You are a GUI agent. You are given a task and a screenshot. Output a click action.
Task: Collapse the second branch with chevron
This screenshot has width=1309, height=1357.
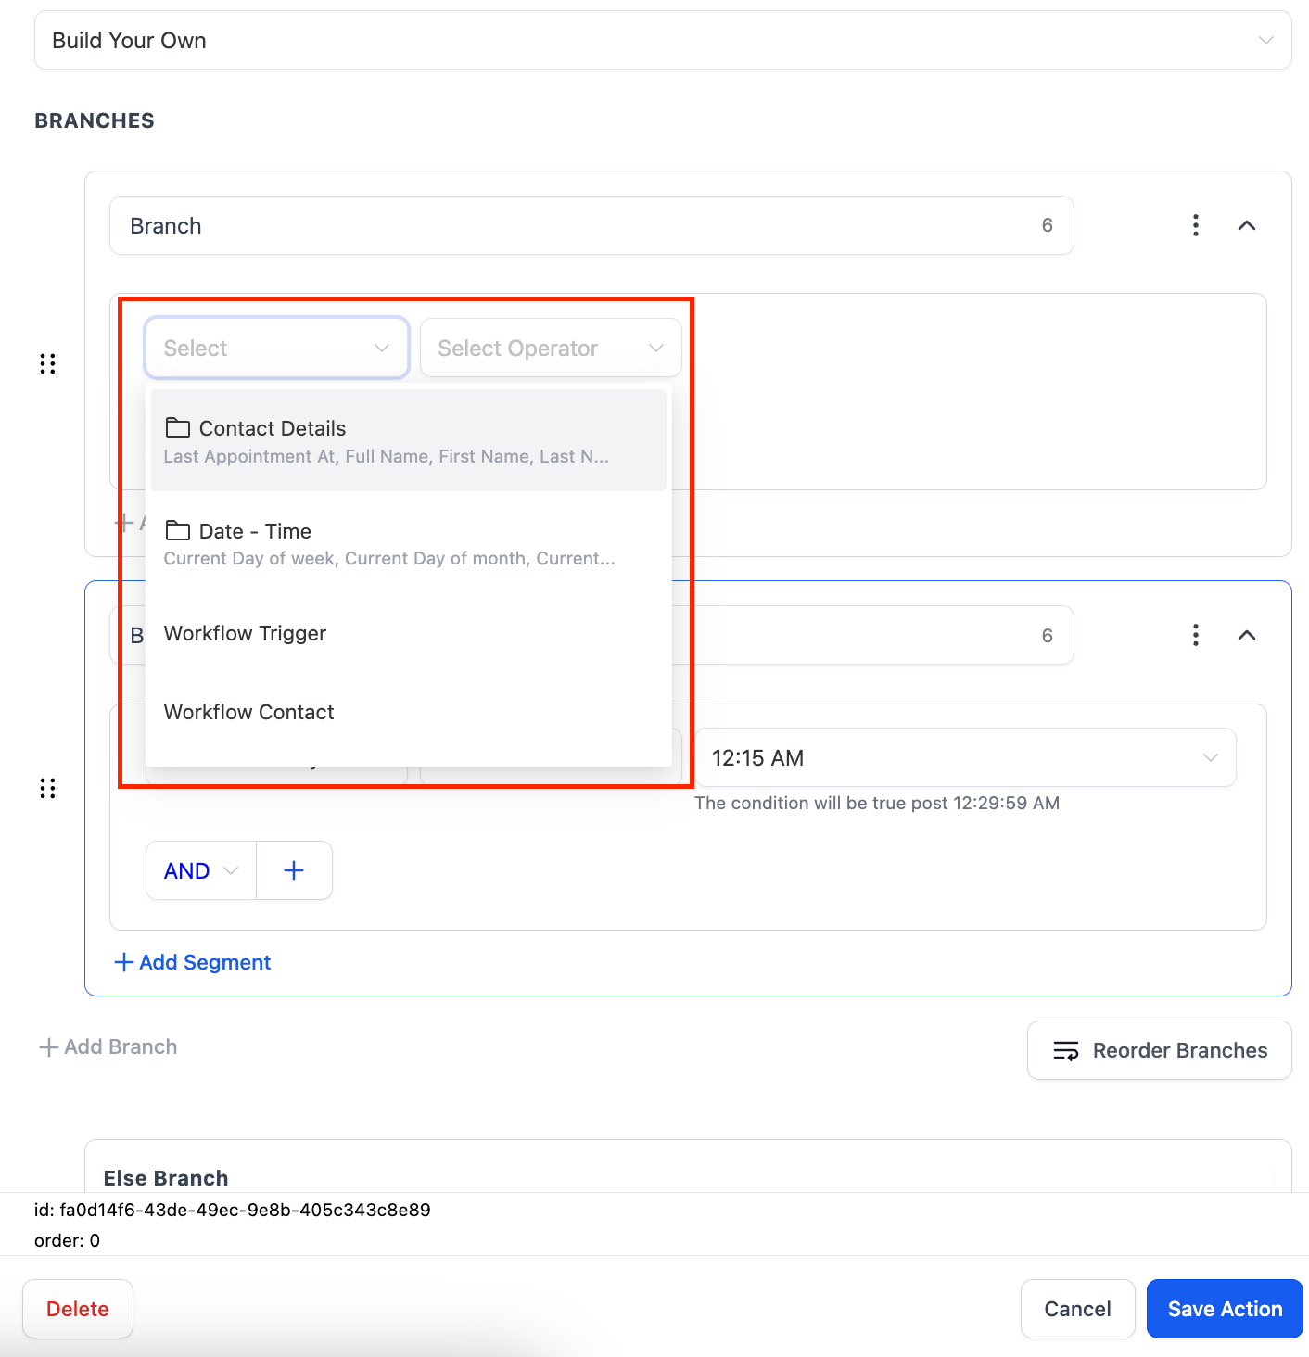(1247, 635)
